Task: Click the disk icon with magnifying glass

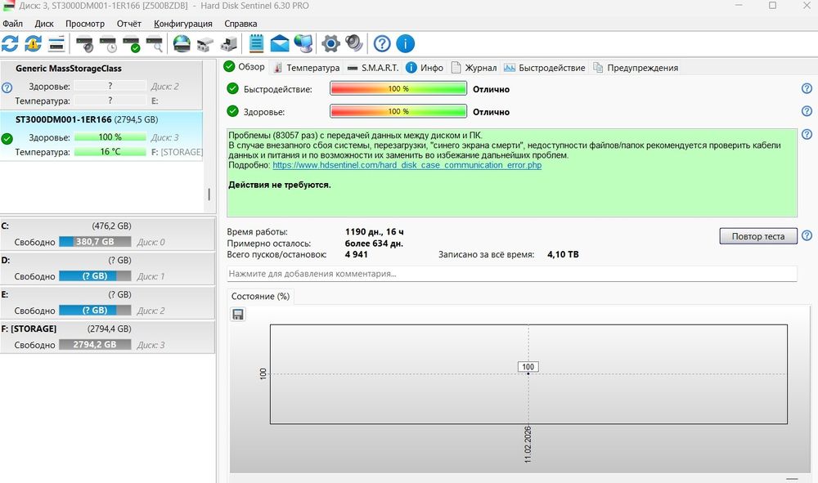Action: click(155, 44)
